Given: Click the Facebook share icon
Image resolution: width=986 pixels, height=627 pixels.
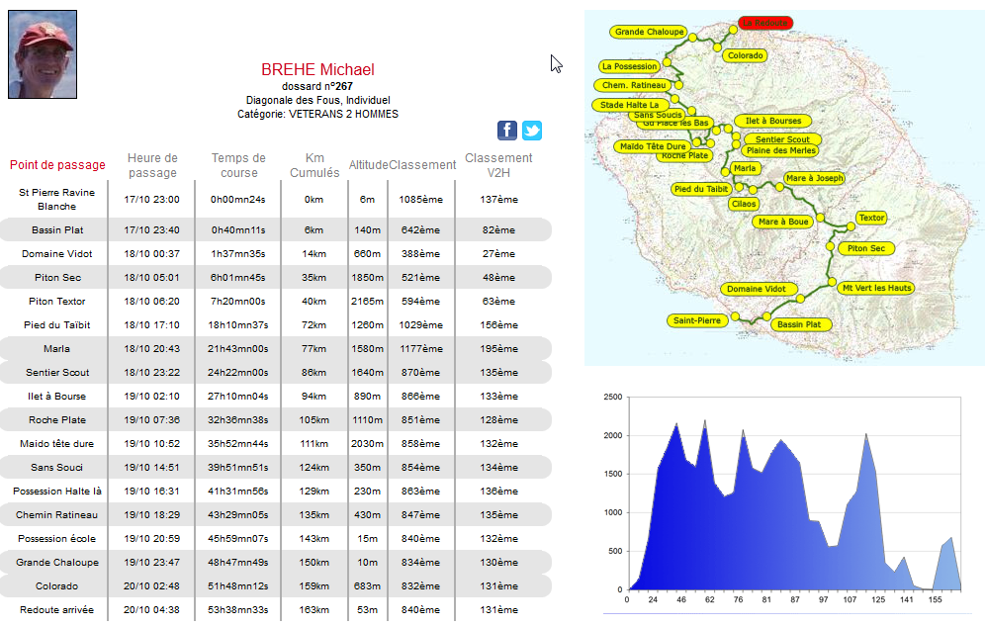Looking at the screenshot, I should click(x=506, y=131).
